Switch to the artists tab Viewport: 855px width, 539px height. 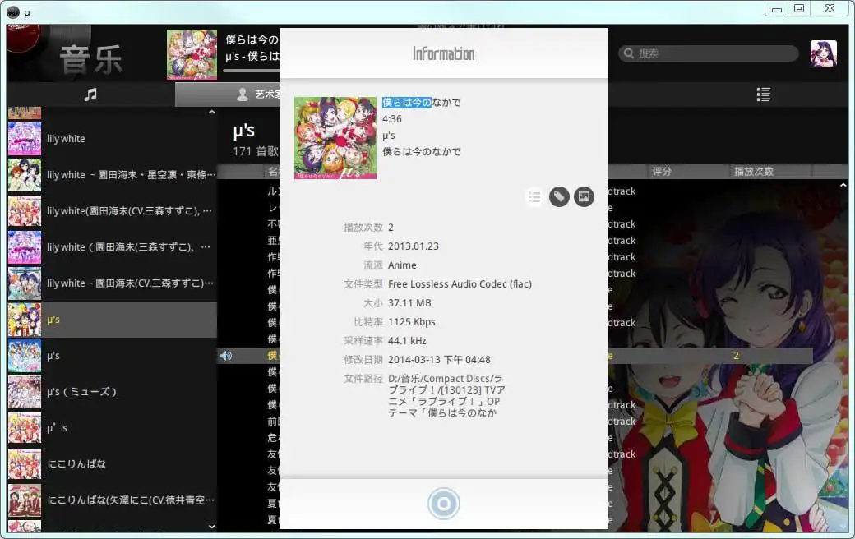point(228,94)
